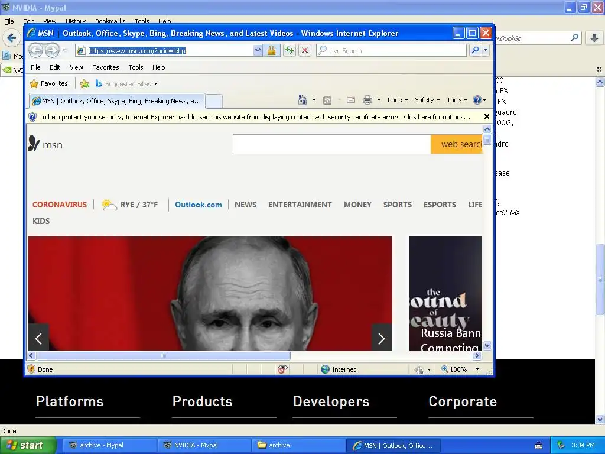
Task: Open IE View menu
Action: click(x=76, y=67)
